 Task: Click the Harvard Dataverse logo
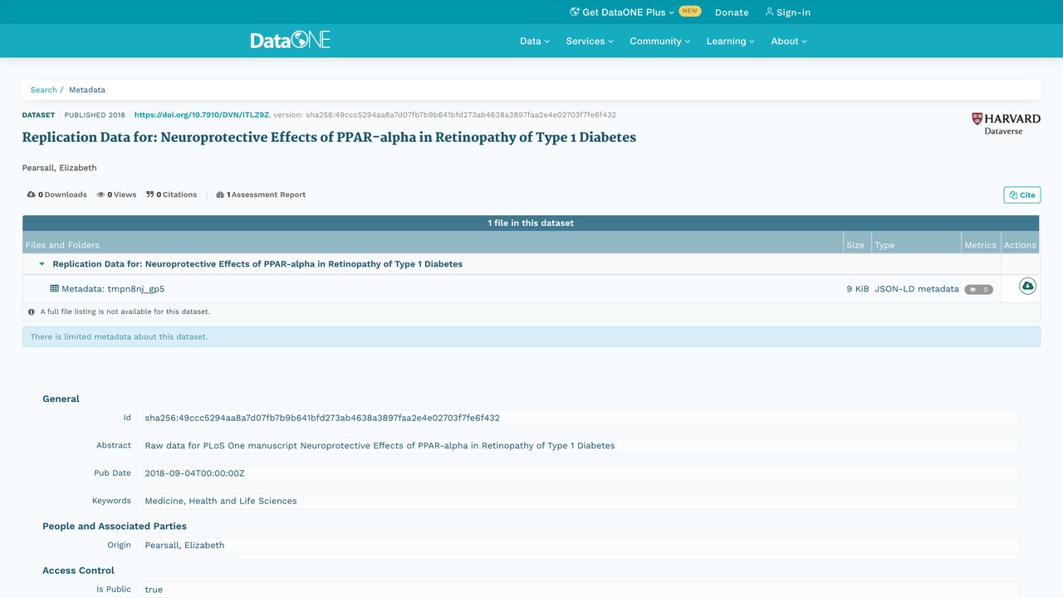tap(1006, 124)
